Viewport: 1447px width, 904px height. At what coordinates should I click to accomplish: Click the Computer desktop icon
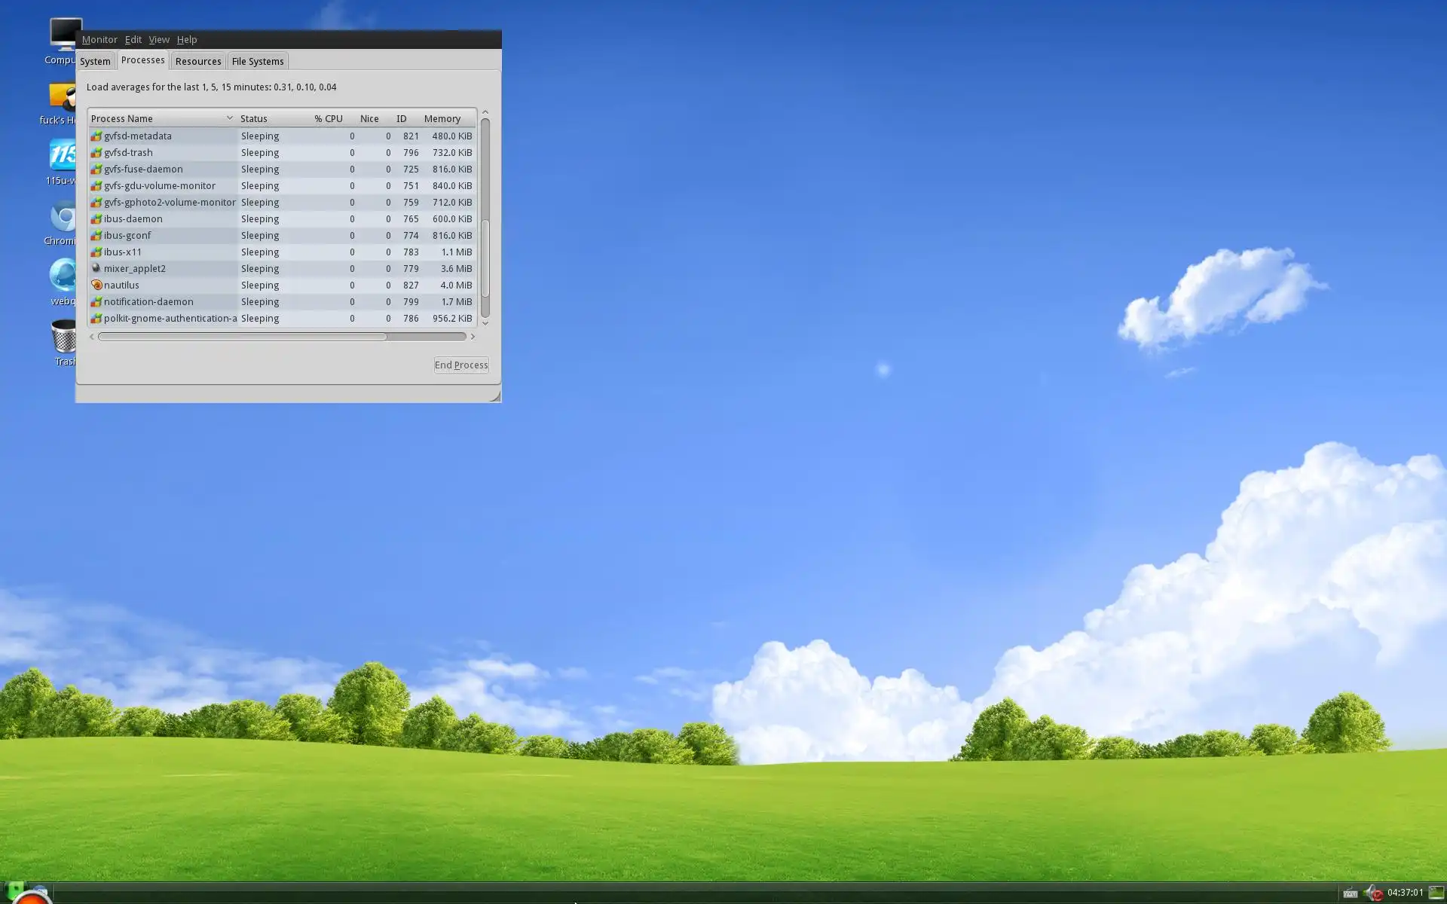64,36
